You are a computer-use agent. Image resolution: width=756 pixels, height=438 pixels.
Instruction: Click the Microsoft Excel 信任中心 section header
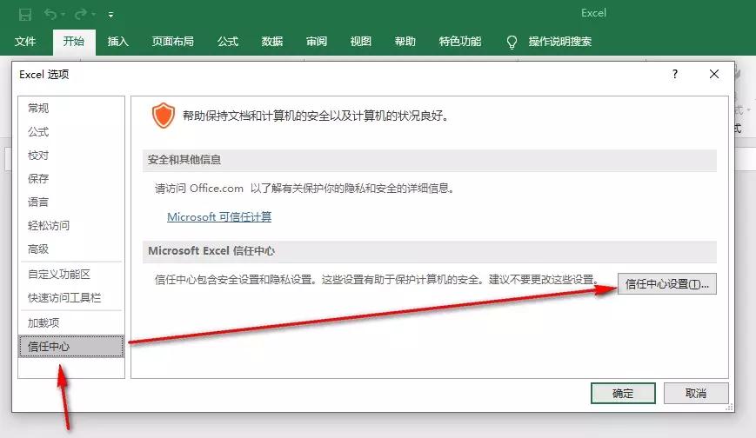pos(429,251)
